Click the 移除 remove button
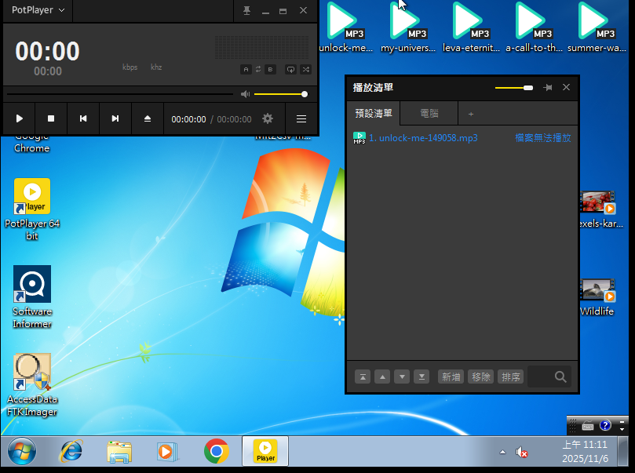The height and width of the screenshot is (473, 635). [x=480, y=377]
